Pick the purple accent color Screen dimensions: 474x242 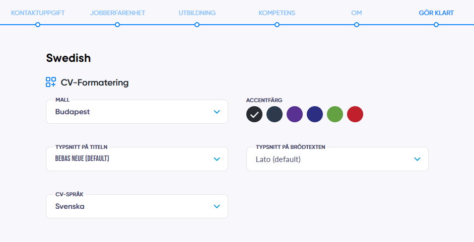(x=295, y=114)
